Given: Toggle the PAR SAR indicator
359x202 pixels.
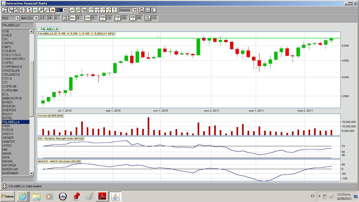Looking at the screenshot, I should tap(65, 18).
